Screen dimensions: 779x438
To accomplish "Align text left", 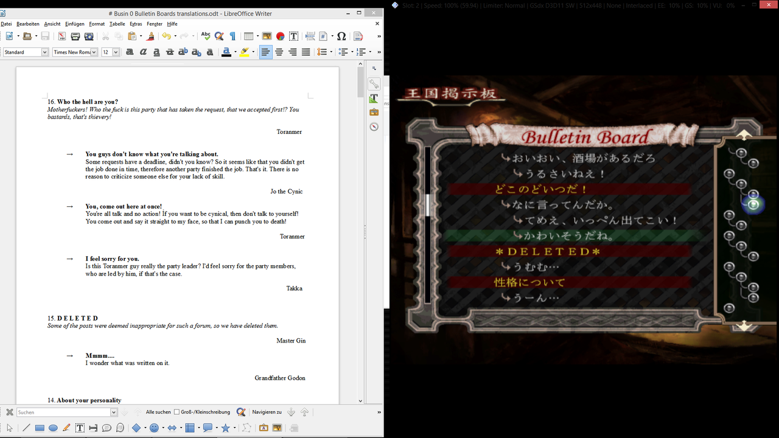I will pyautogui.click(x=265, y=52).
